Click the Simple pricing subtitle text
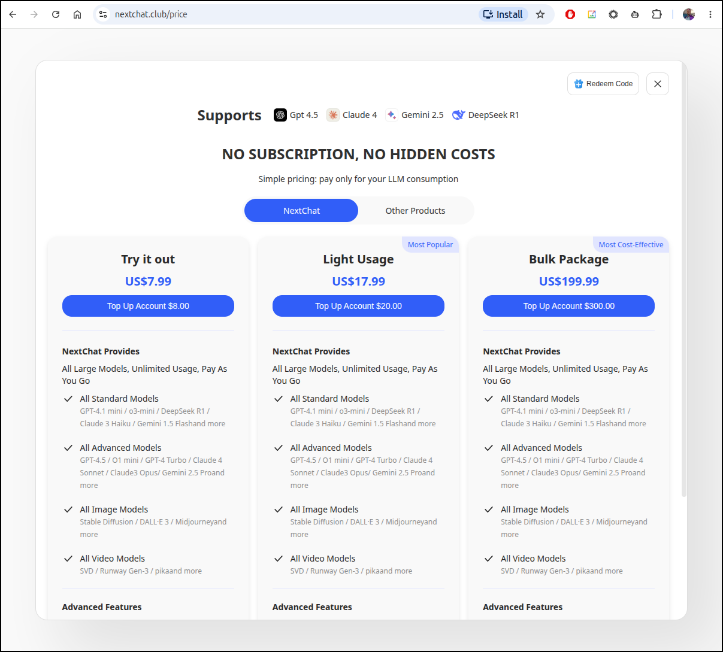Image resolution: width=723 pixels, height=652 pixels. (x=358, y=179)
